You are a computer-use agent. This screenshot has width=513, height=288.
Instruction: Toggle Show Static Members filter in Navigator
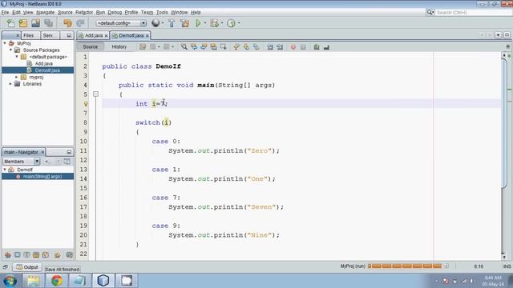(26, 254)
